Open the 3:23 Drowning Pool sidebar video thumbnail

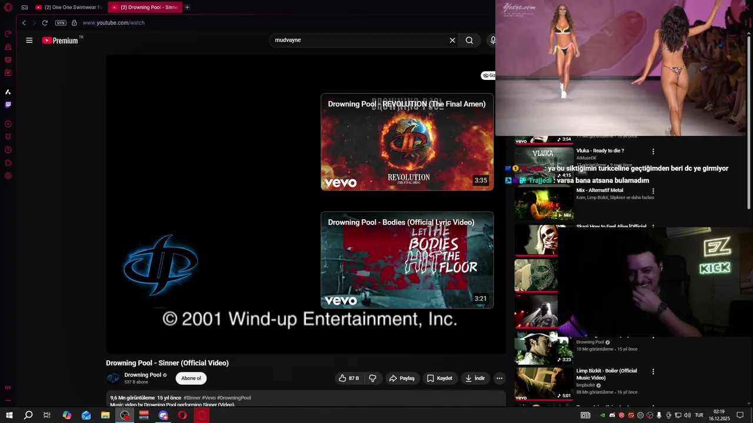click(544, 348)
